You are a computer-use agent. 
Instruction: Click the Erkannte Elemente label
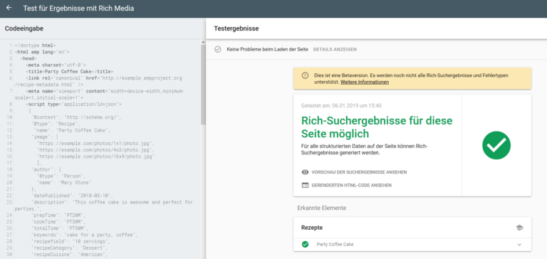point(322,208)
